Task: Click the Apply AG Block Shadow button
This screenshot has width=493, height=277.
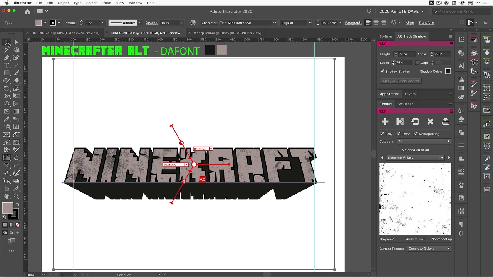Action: 401,81
